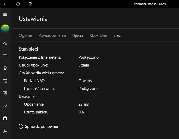Image resolution: width=179 pixels, height=139 pixels.
Task: Switch to the Powiadomienia tab
Action: point(52,35)
